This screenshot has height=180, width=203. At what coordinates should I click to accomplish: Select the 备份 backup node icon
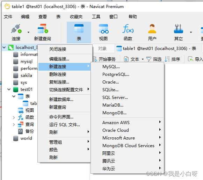point(20,131)
